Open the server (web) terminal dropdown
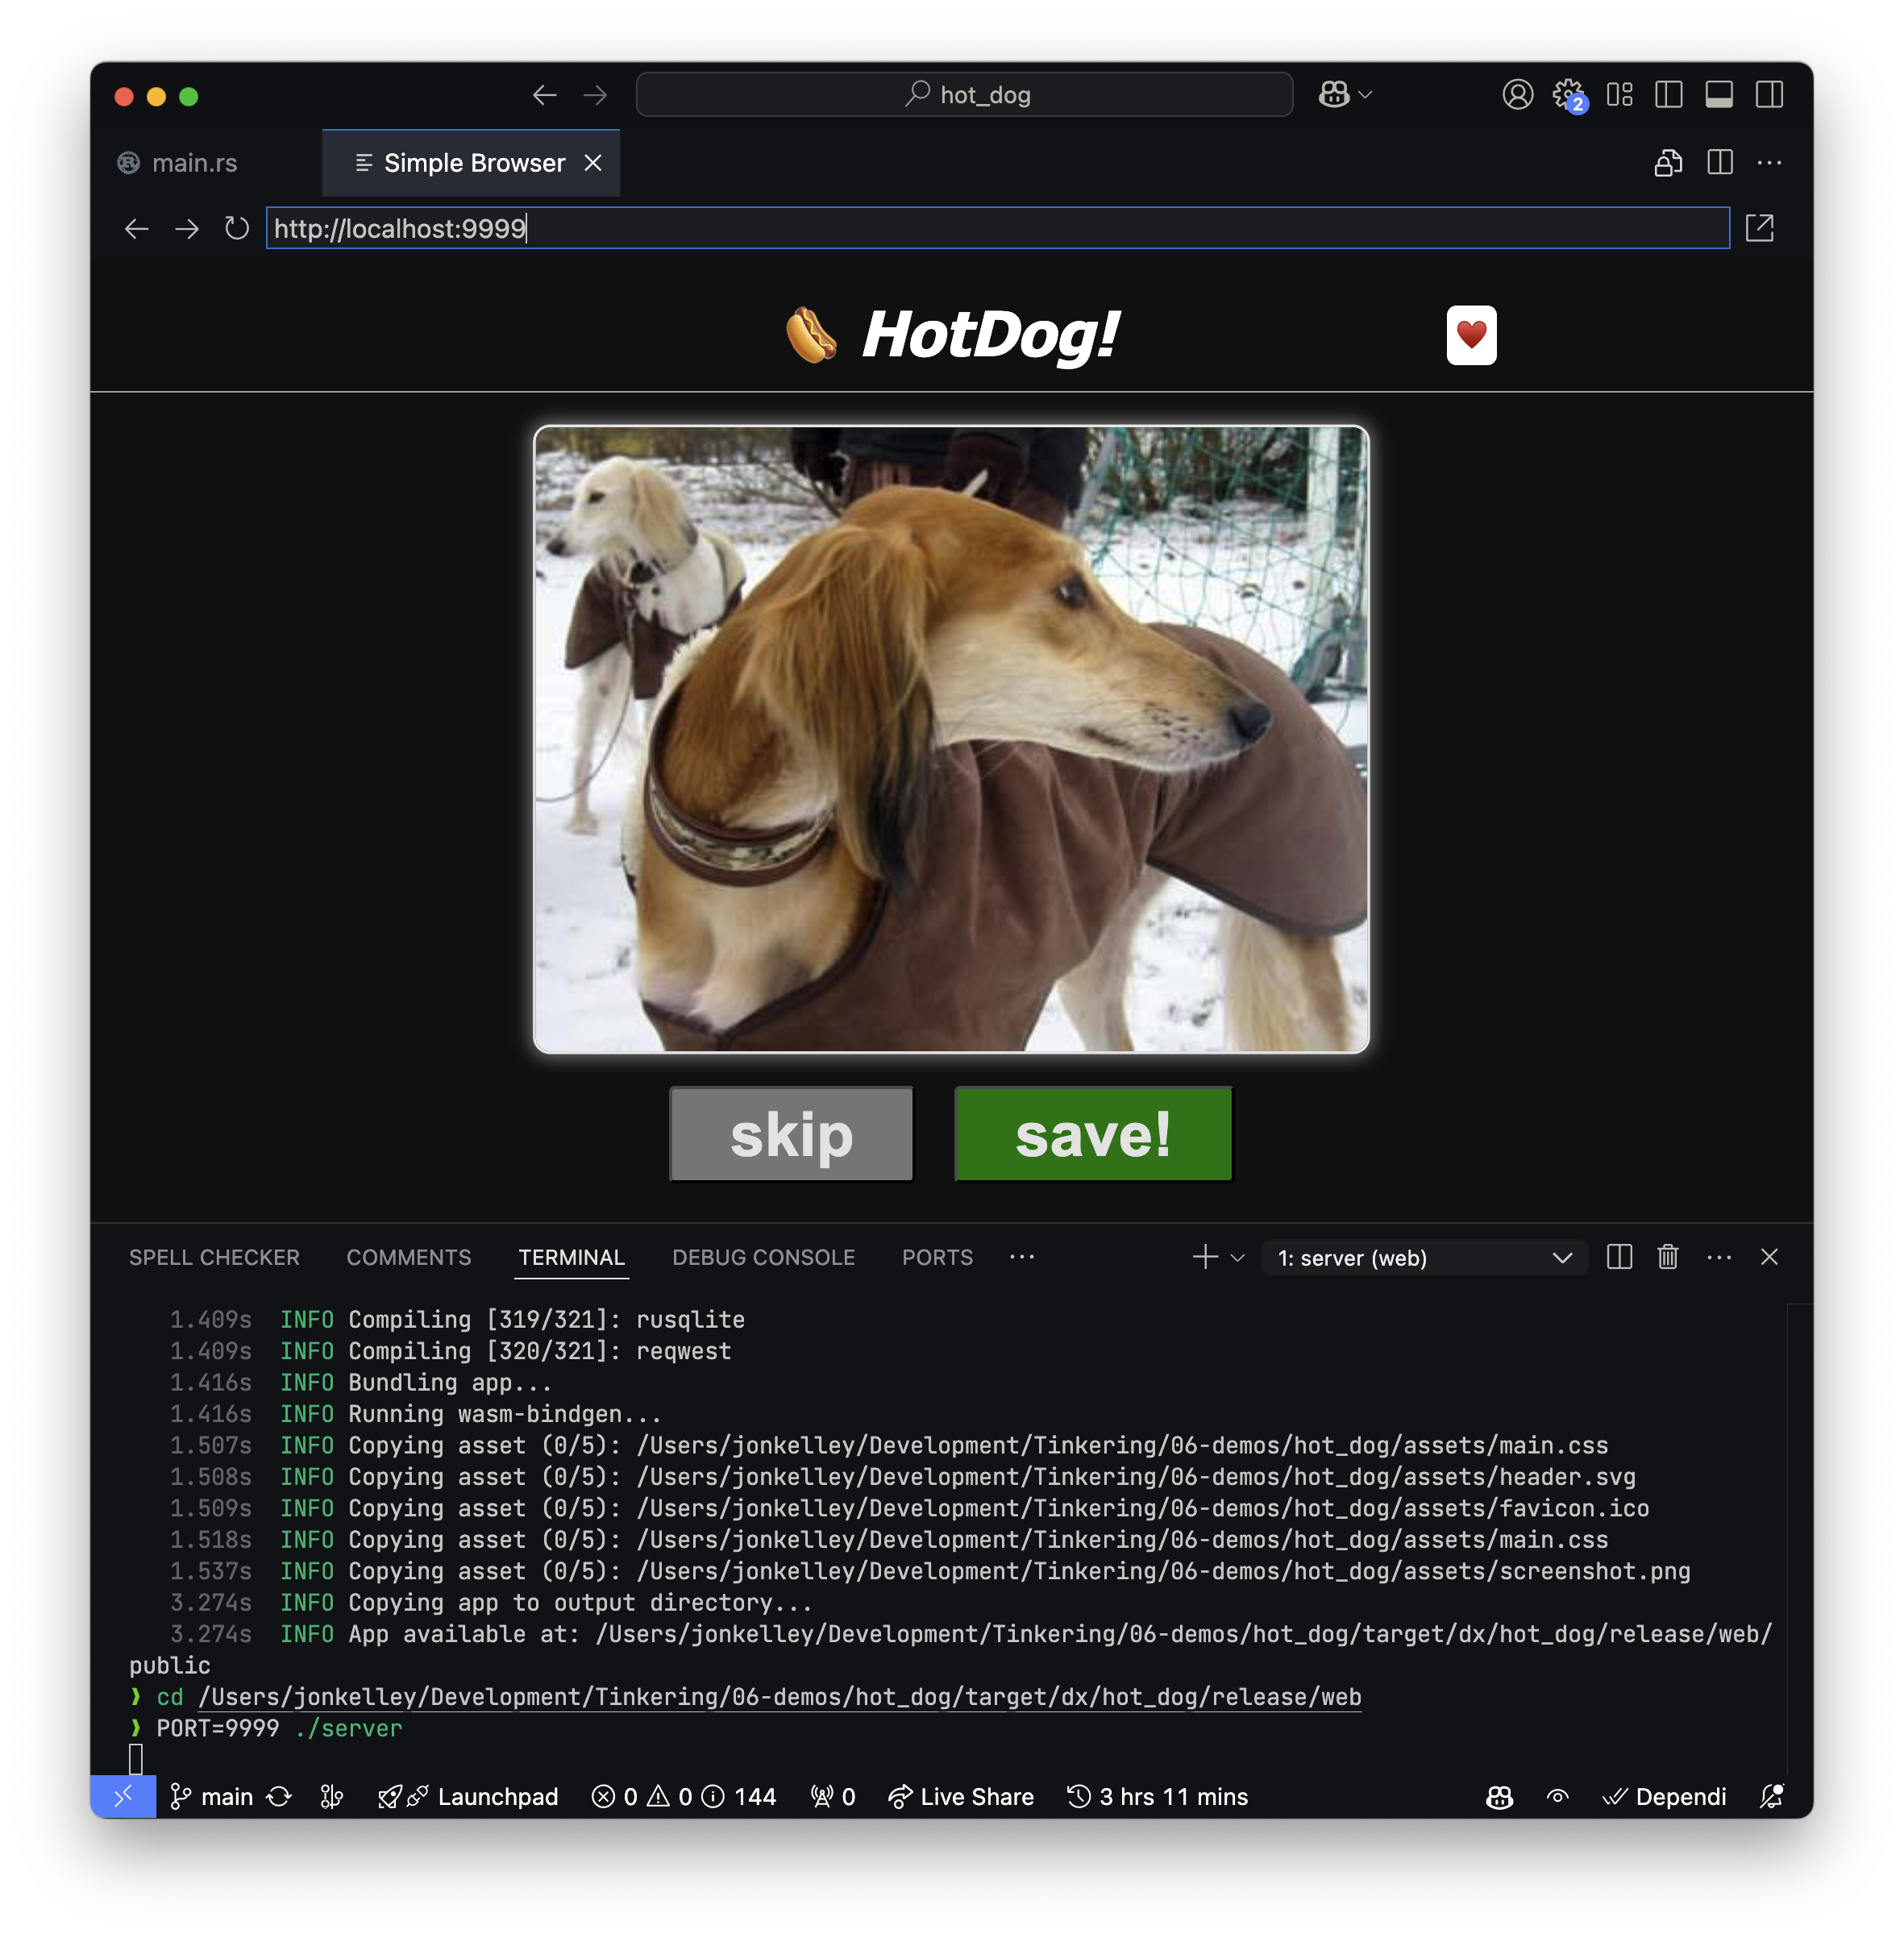This screenshot has width=1904, height=1938. coord(1424,1258)
